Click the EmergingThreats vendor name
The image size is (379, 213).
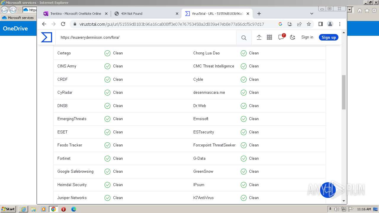tap(72, 119)
